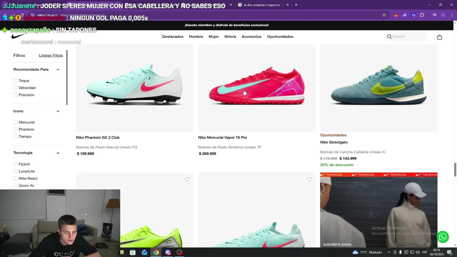Click the Hacete miembro banner text
Screen dimensions: 457x257
(227, 25)
